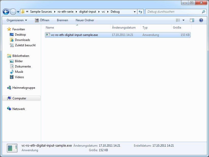Click the change view icon
This screenshot has height=157, width=209.
click(x=178, y=20)
